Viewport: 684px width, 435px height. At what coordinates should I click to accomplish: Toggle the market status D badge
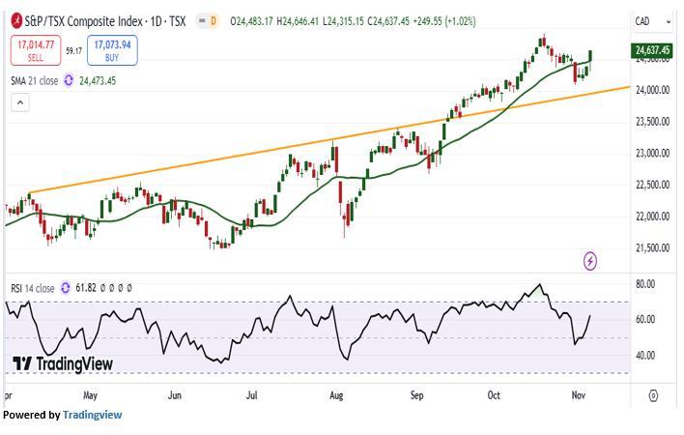point(213,20)
